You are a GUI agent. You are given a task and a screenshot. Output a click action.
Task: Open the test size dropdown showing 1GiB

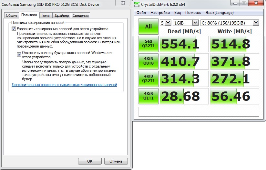(186, 23)
